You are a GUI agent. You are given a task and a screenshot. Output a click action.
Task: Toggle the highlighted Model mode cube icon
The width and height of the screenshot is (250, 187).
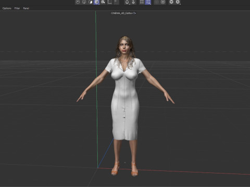click(x=97, y=2)
